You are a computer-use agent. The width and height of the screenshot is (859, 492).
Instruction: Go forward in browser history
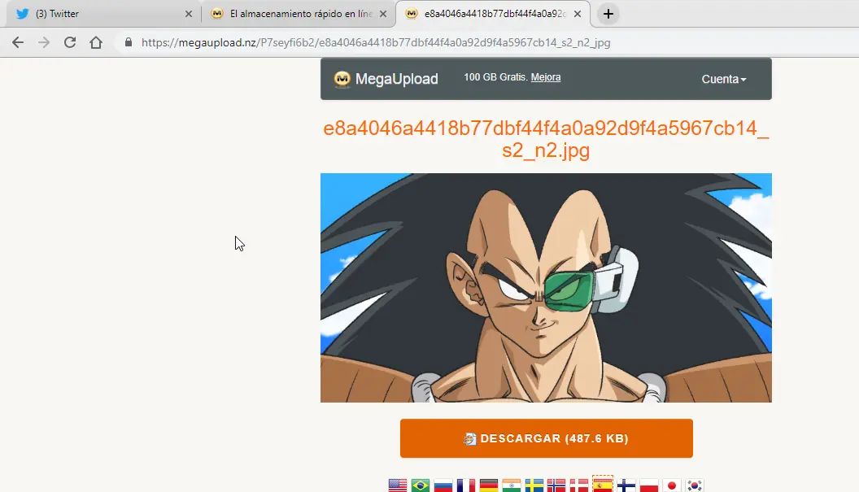[x=44, y=42]
